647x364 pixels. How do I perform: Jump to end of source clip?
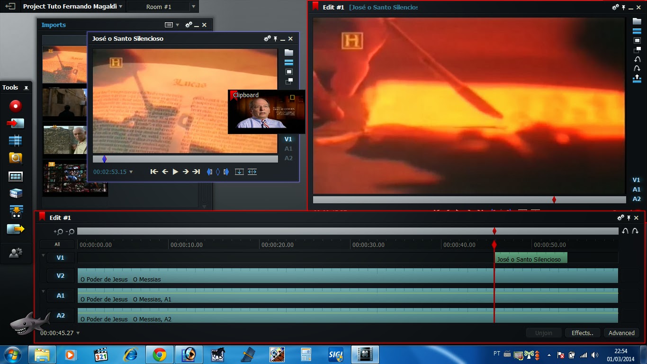[x=196, y=172]
